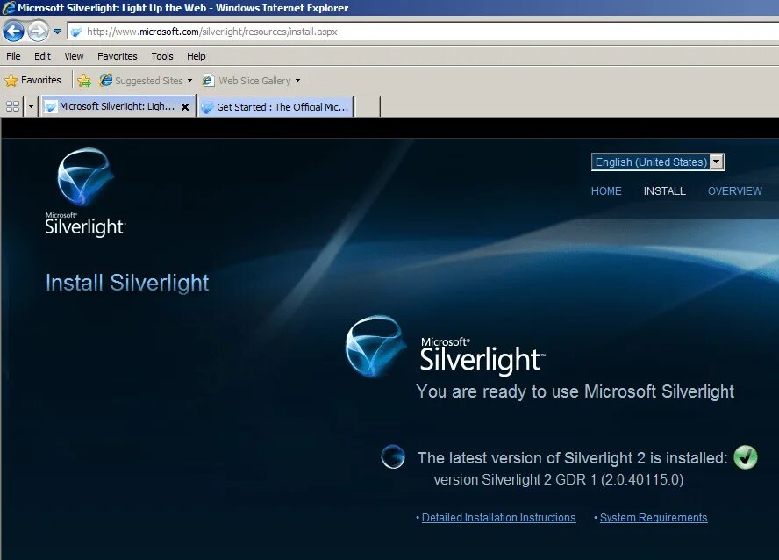Click the IE icon in title bar

click(x=9, y=7)
